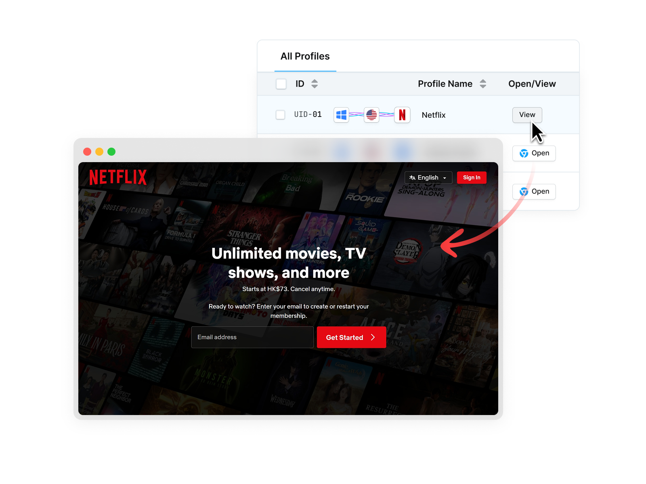Screen dimensions: 646x484
Task: Click the chevron arrow inside Get Started
Action: [x=372, y=337]
